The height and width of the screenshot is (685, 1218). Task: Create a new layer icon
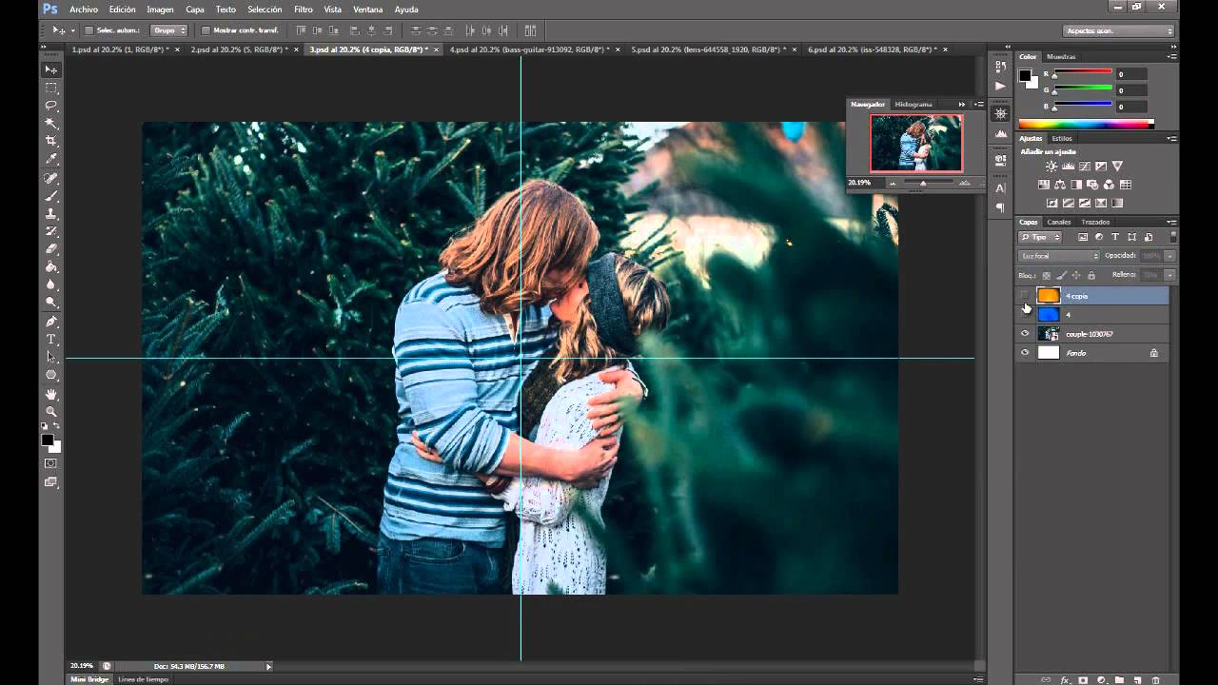point(1137,680)
